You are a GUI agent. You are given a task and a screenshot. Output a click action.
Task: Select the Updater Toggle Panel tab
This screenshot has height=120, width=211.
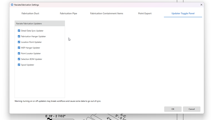click(x=183, y=13)
